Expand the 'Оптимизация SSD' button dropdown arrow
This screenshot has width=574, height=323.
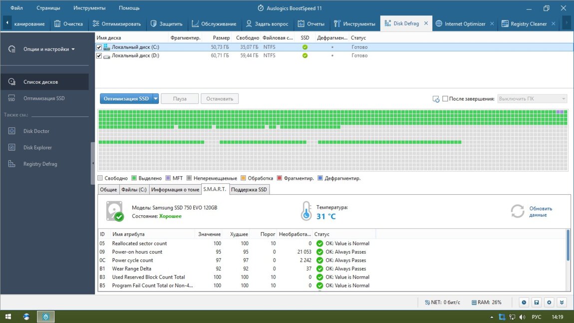tap(156, 99)
